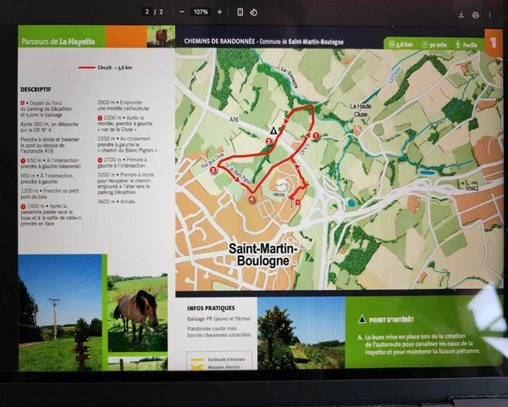Open the three-dot more actions menu
The image size is (508, 407).
[x=490, y=14]
